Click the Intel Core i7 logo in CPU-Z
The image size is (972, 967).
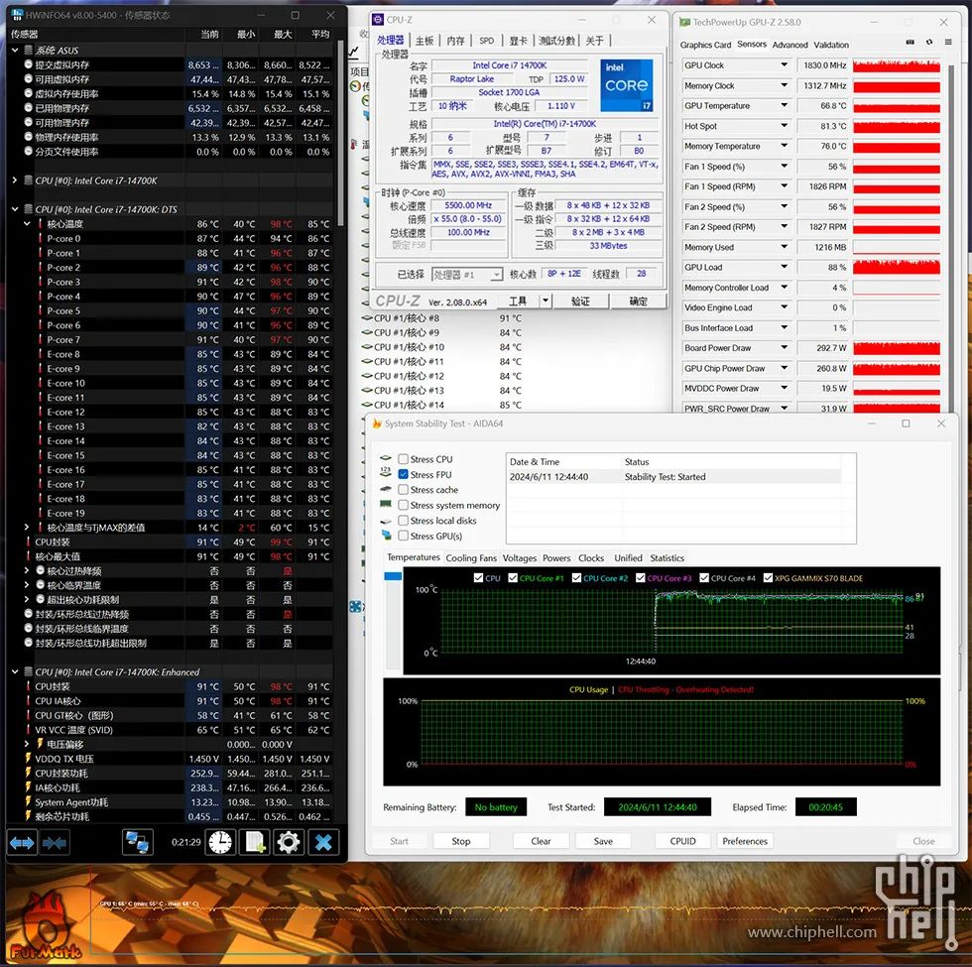[626, 85]
